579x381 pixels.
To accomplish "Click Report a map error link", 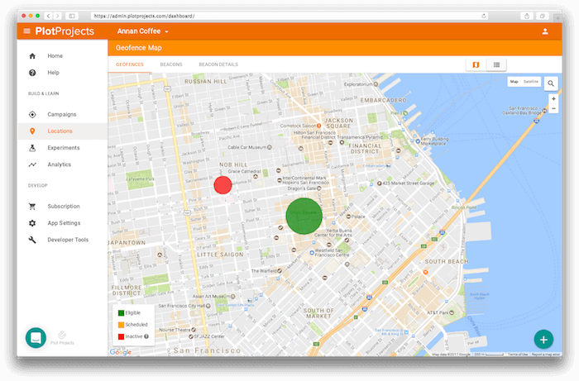I will pos(546,355).
